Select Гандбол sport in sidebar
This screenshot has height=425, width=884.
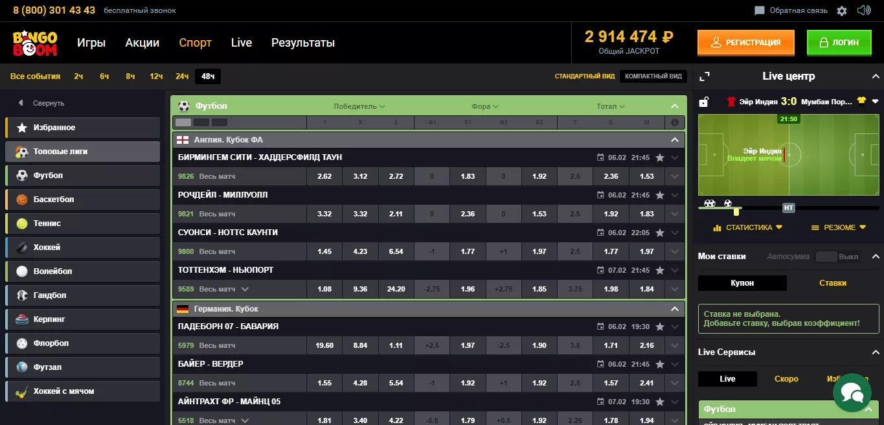(83, 295)
